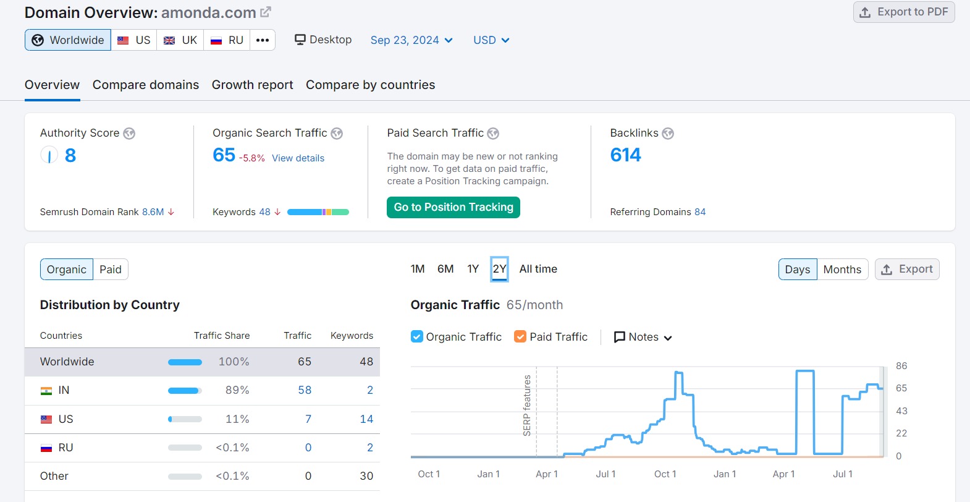Click the Backlinks value 614
This screenshot has width=970, height=502.
pos(625,155)
